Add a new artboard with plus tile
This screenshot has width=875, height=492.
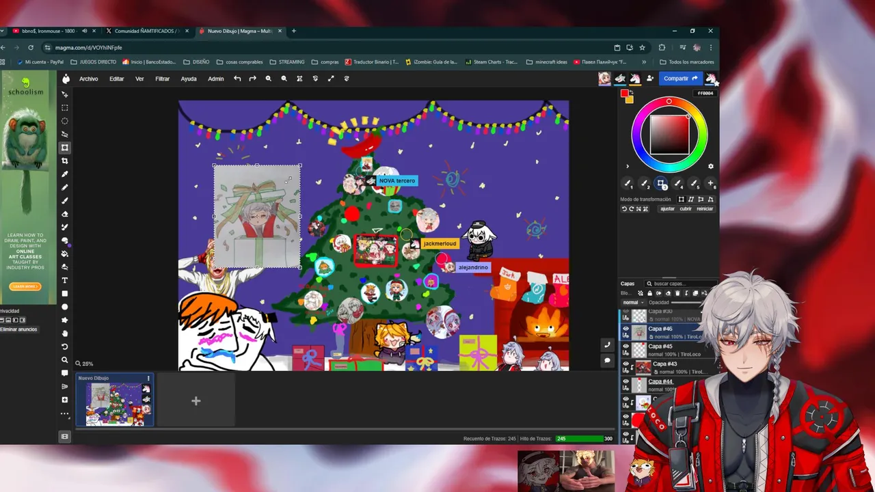pyautogui.click(x=196, y=400)
